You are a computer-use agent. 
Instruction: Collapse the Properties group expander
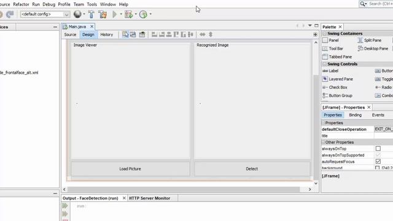(324, 123)
